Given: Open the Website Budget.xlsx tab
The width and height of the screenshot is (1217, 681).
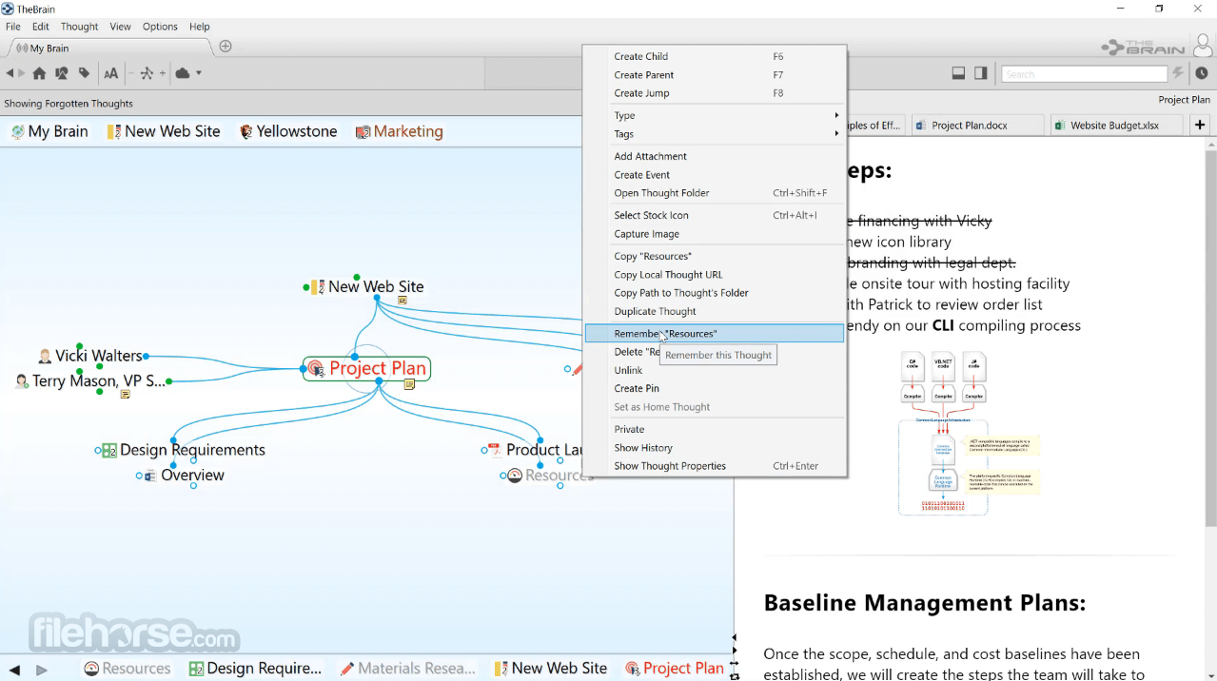Looking at the screenshot, I should click(x=1115, y=125).
